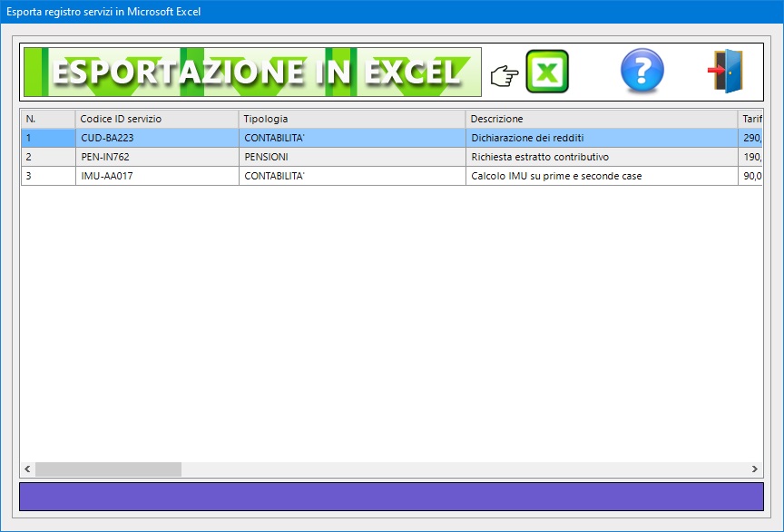Screen dimensions: 784x532
Task: Click the Tarif column header
Action: pyautogui.click(x=750, y=119)
